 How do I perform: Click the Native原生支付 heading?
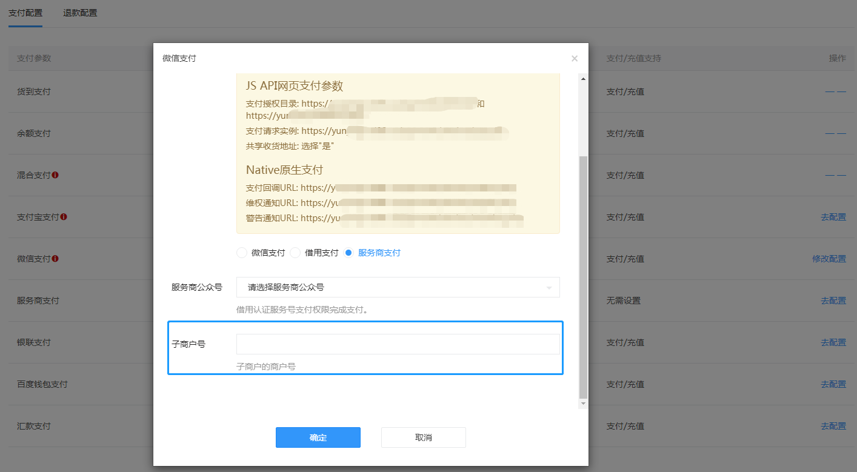[285, 170]
